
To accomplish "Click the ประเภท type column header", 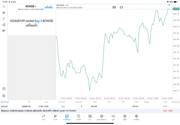I will [62, 102].
